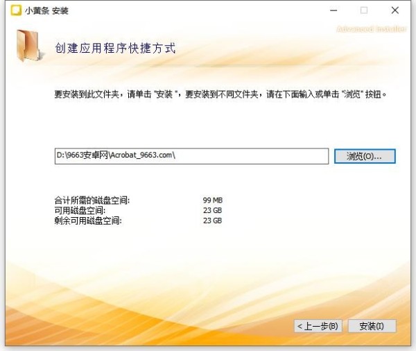416x351 pixels.
Task: Minimize the installer window
Action: coord(333,10)
